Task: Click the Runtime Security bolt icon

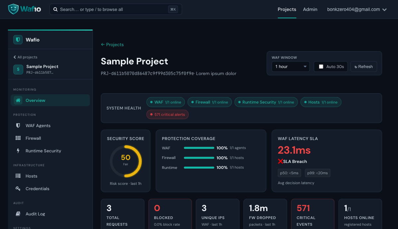Action: 18,151
